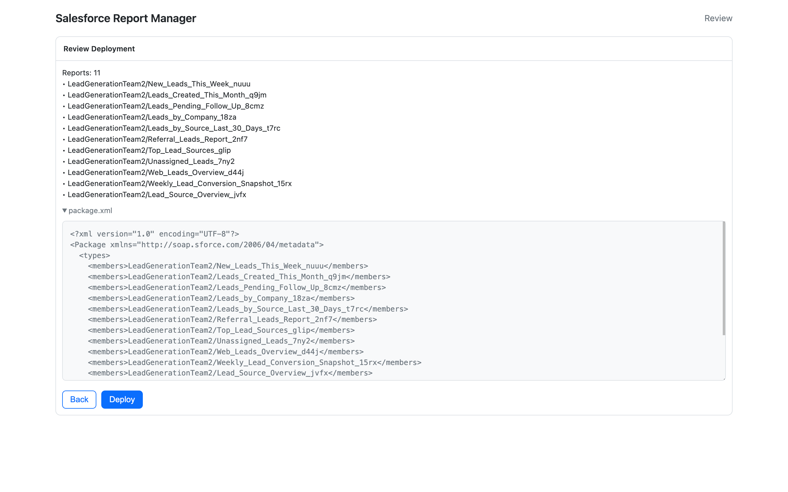Image resolution: width=788 pixels, height=492 pixels.
Task: Click members line for Unassigned_Leads_7ny2
Action: coord(221,341)
